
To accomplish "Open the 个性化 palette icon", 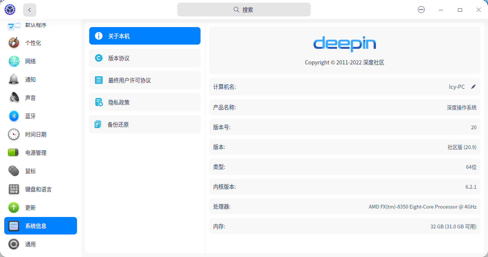I will [x=14, y=43].
